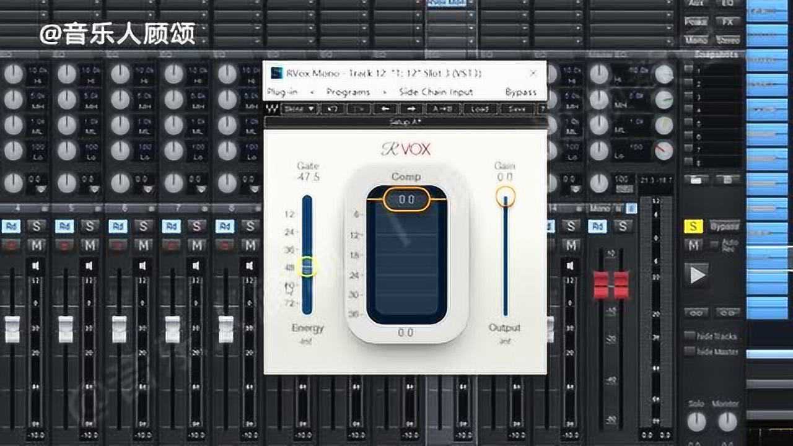Click the Comp value field showing 0.0
Viewport: 793px width, 446px height.
[x=406, y=199]
